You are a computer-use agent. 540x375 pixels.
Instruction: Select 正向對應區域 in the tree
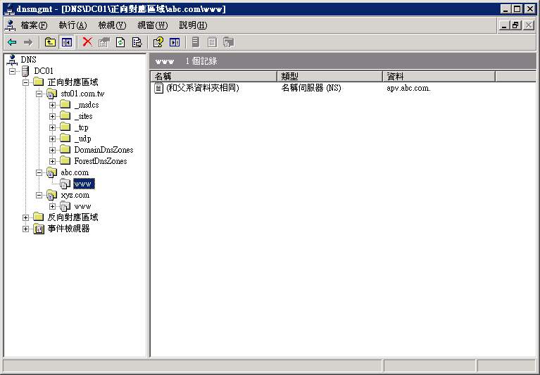point(73,82)
